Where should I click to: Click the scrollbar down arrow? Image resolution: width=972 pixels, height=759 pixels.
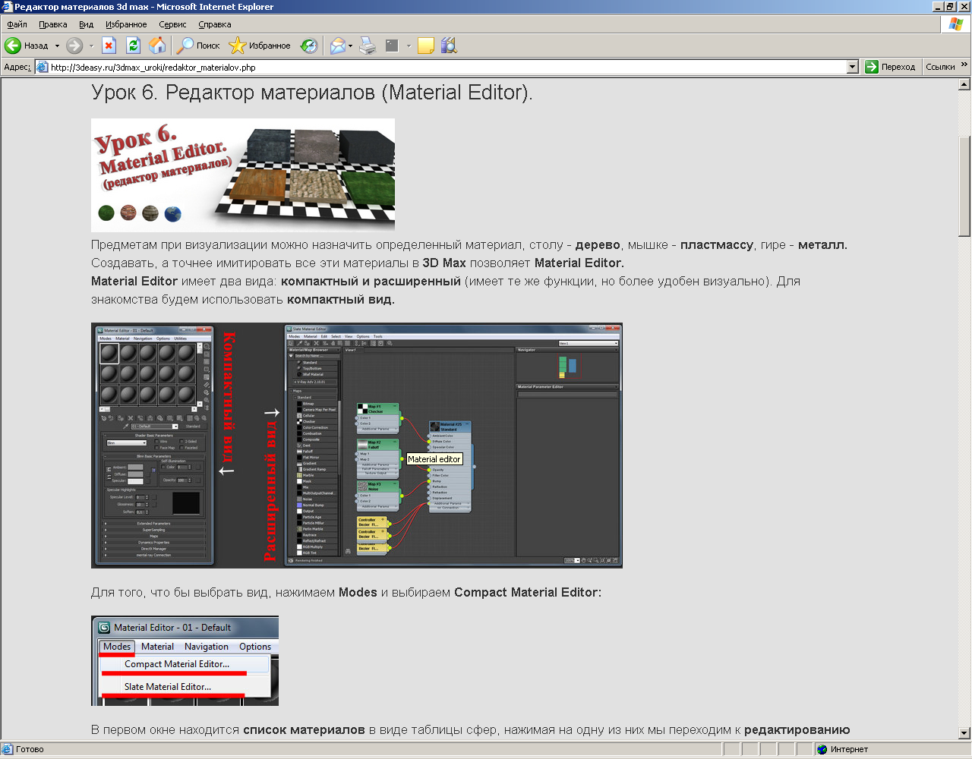[x=964, y=733]
